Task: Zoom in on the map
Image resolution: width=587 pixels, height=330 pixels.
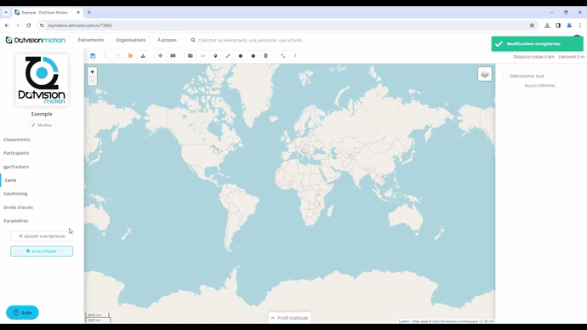Action: click(92, 71)
